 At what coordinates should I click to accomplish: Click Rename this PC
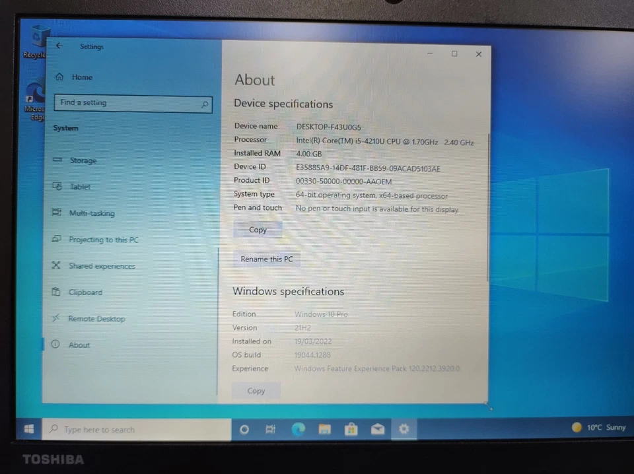click(x=267, y=259)
